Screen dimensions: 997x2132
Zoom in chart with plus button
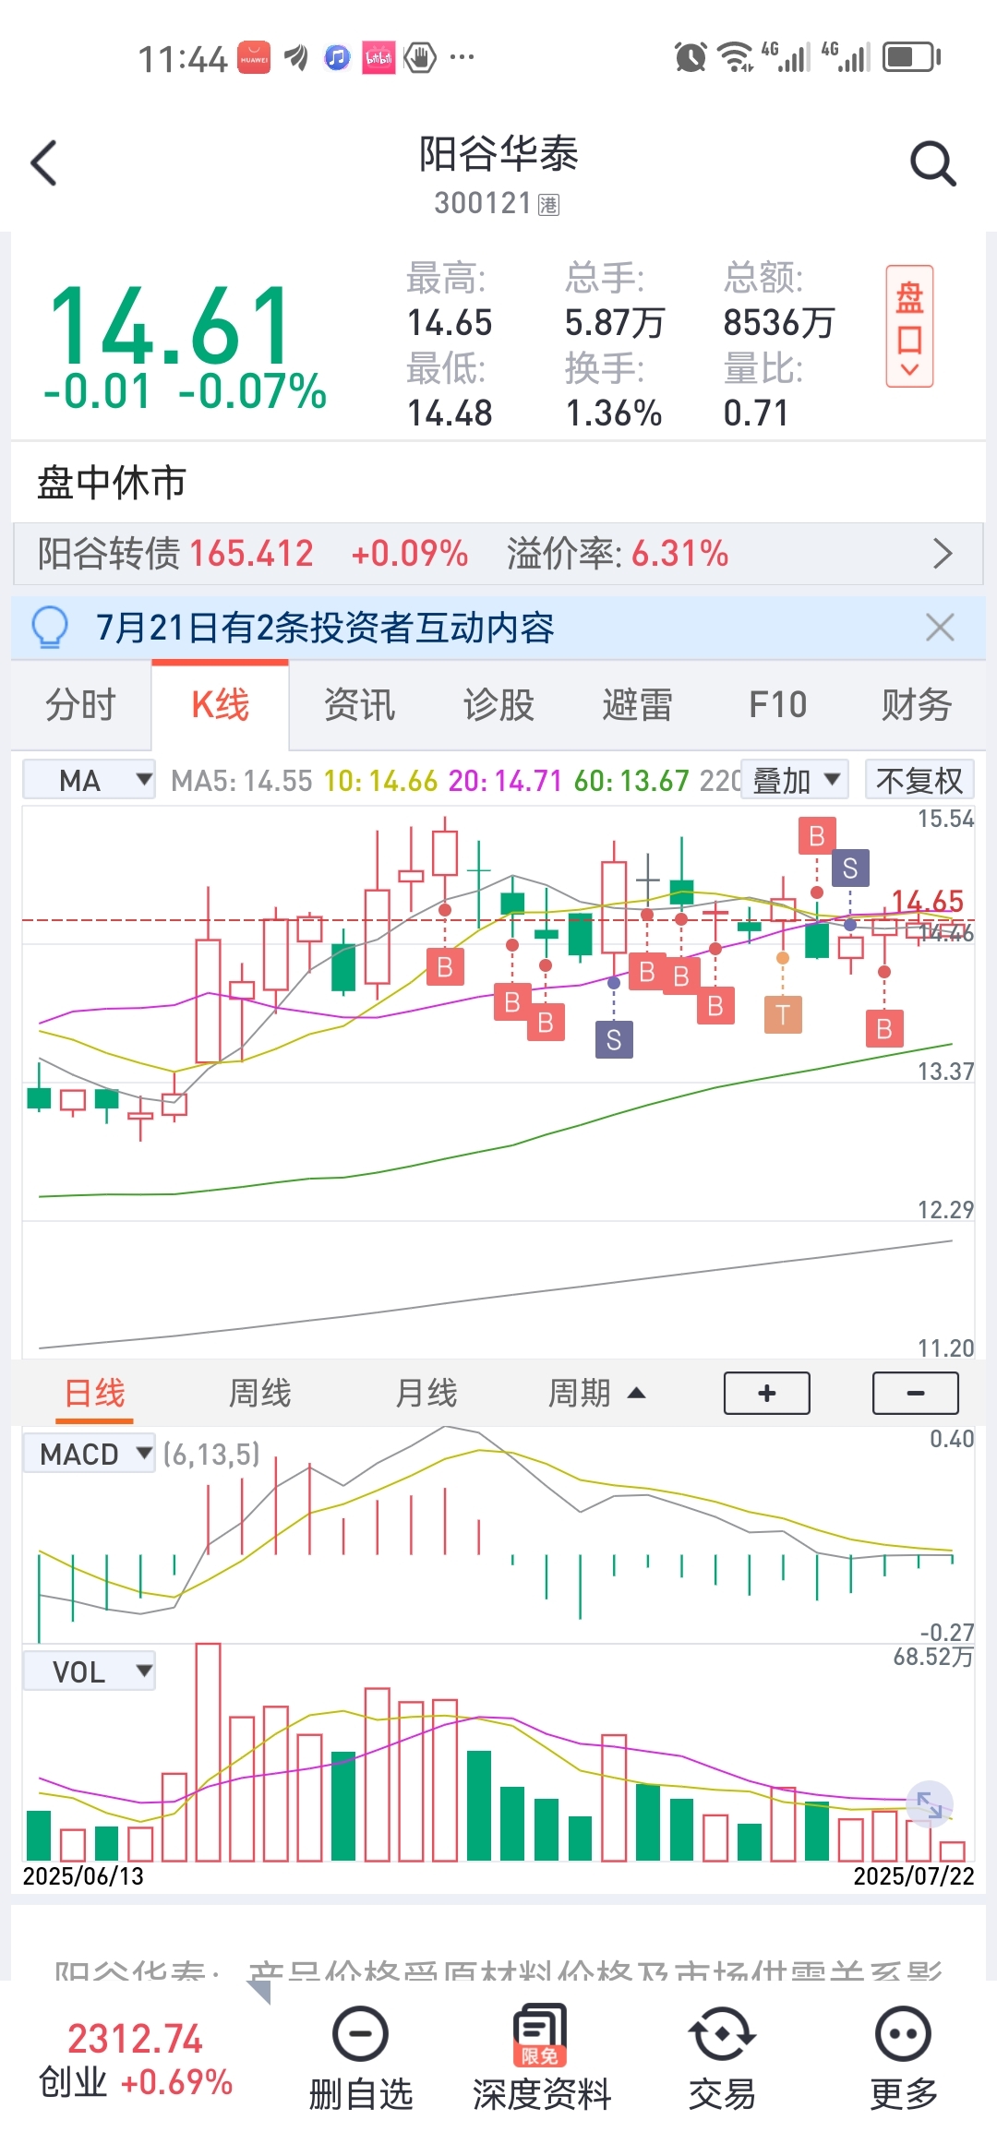(x=767, y=1393)
